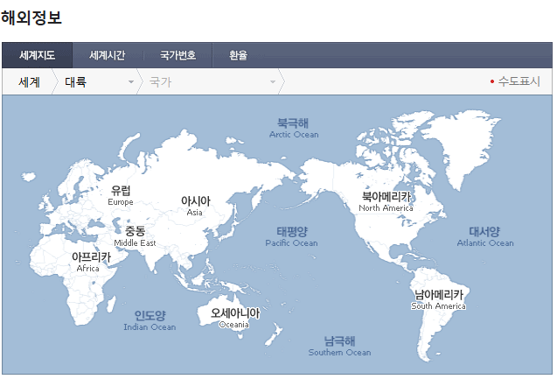Screen dimensions: 557x379
Task: Toggle the 수도표시 option
Action: [x=515, y=81]
